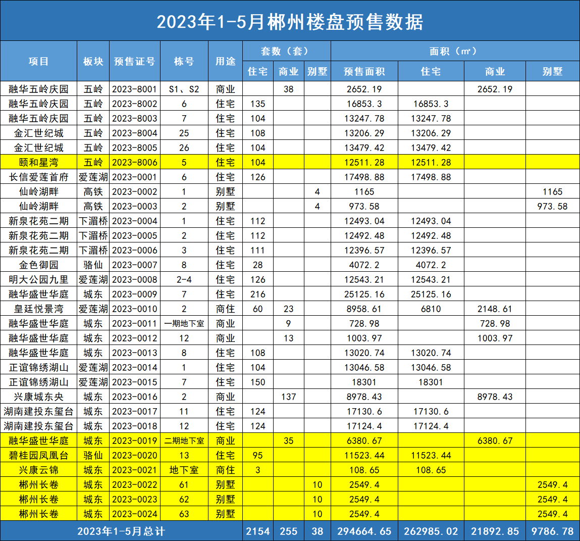The width and height of the screenshot is (580, 541).
Task: Select 108.65 under 预售面积
Action: pyautogui.click(x=364, y=470)
